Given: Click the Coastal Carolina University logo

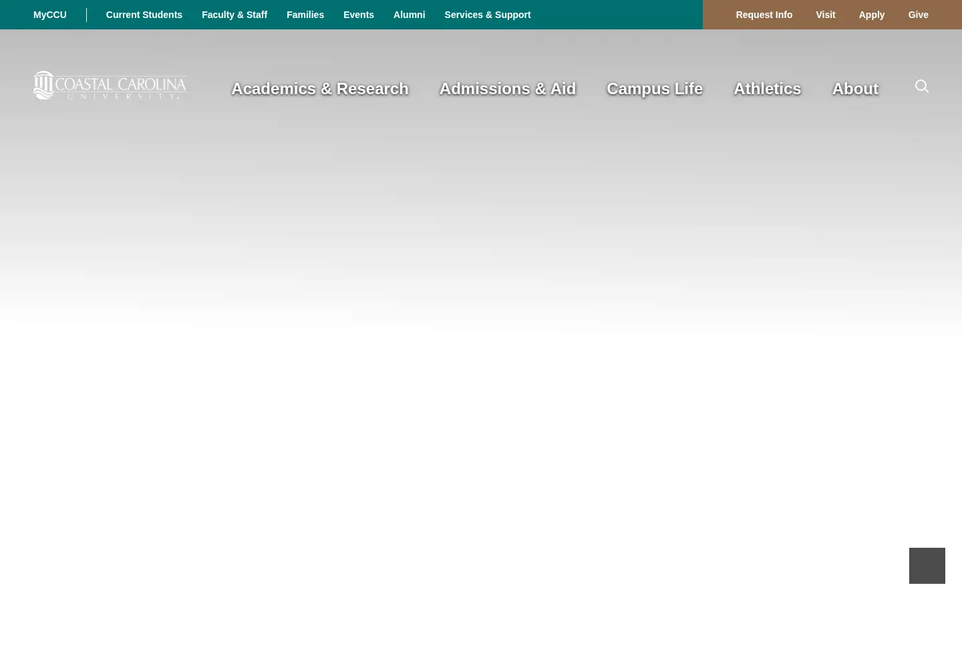Looking at the screenshot, I should (110, 86).
